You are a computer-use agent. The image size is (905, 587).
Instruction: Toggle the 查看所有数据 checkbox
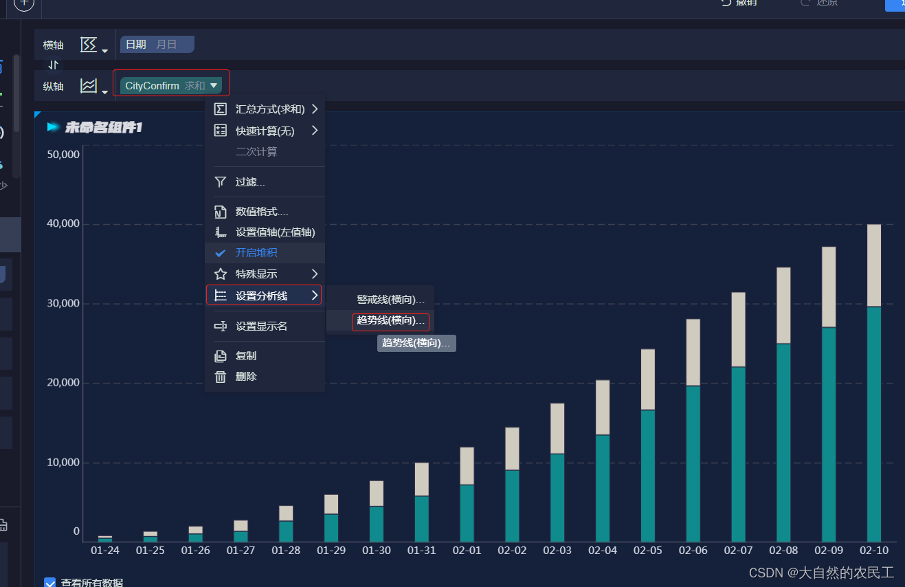pos(50,583)
